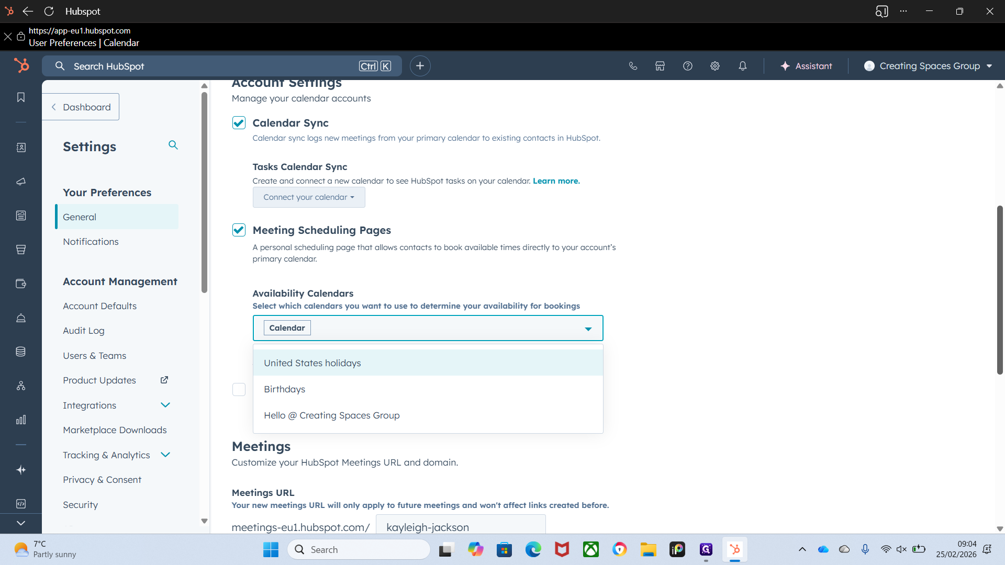The image size is (1005, 565).
Task: Open Notifications preferences
Action: coord(91,242)
